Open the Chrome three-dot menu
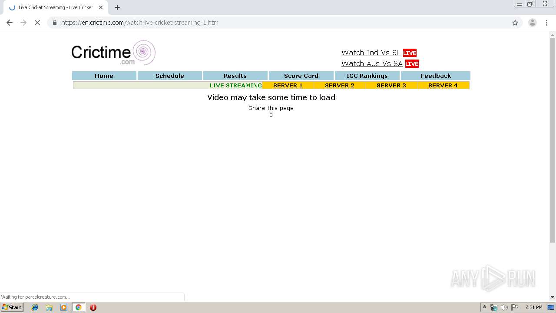The width and height of the screenshot is (556, 313). (x=546, y=23)
